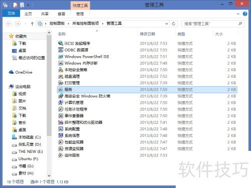Switch to the 查看 ribbon tab

(61, 14)
